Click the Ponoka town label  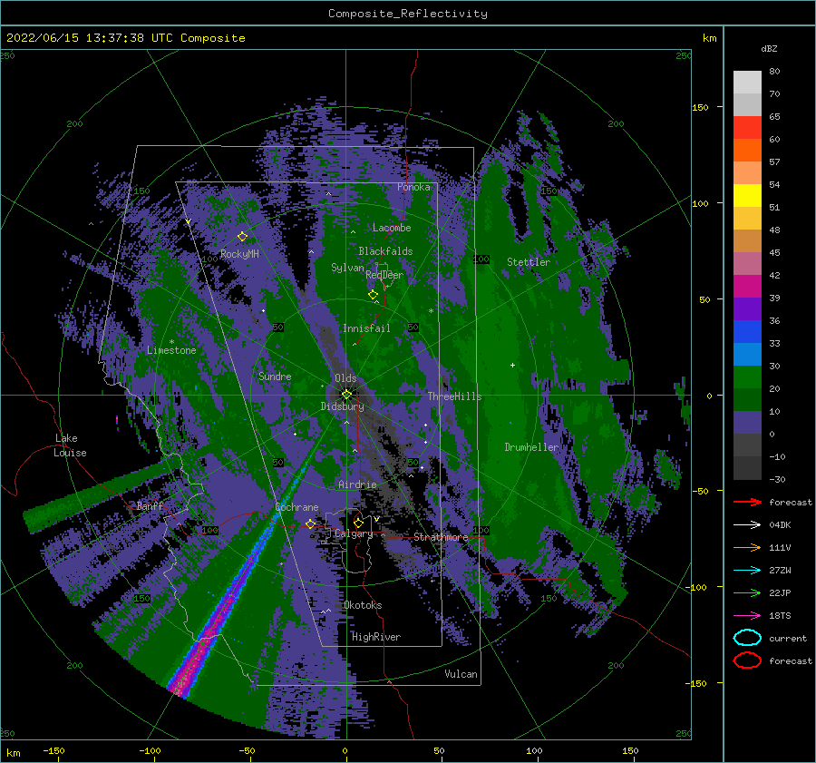coord(413,187)
